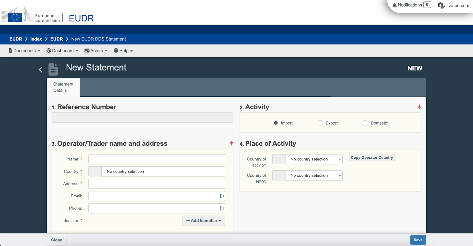The width and height of the screenshot is (473, 246).
Task: Click the EUDR breadcrumb root link
Action: click(16, 39)
